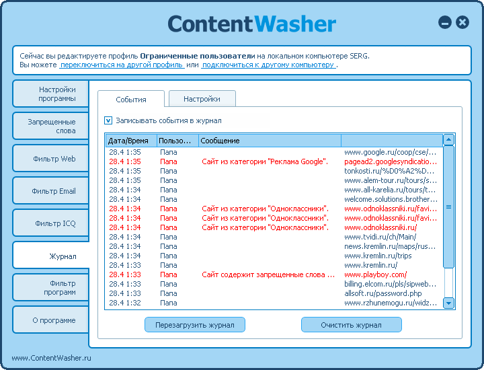Open the www.ContentWasher.ru website link
Viewport: 484px width, 370px height.
point(51,358)
